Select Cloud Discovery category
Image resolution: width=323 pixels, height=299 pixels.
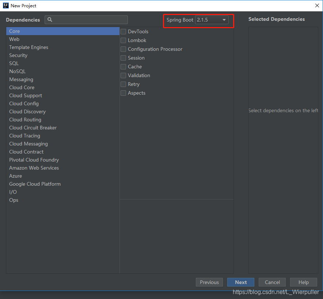click(x=63, y=111)
